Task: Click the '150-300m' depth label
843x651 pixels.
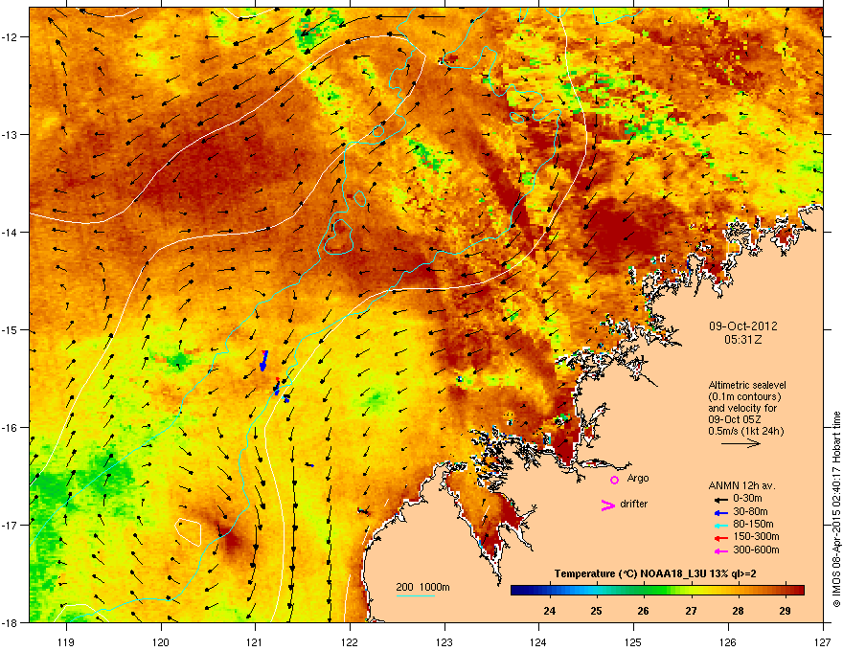Action: pyautogui.click(x=756, y=536)
